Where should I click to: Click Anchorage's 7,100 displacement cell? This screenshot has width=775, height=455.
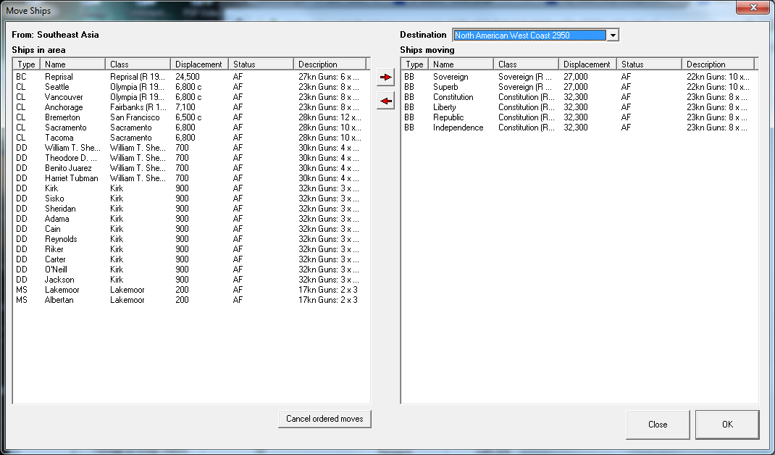pyautogui.click(x=185, y=107)
